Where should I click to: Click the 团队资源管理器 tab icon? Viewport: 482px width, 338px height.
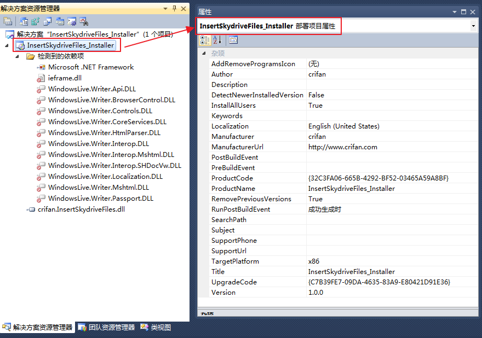[x=82, y=327]
